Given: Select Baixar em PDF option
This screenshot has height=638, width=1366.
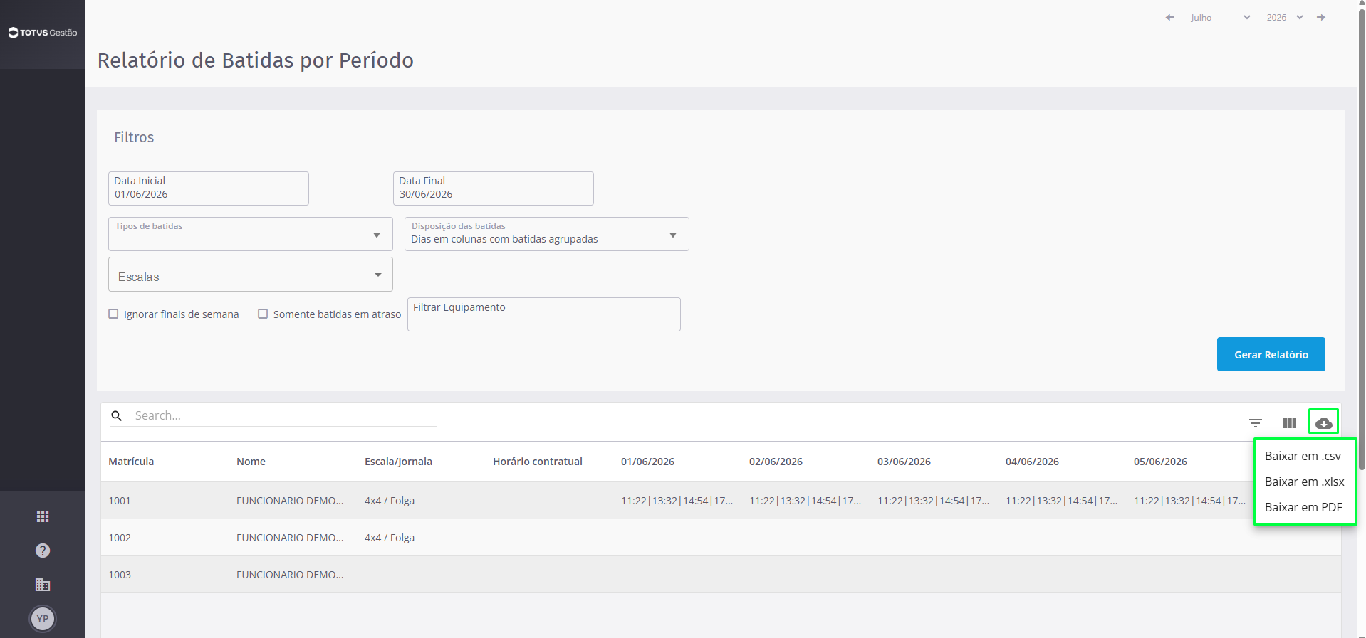Looking at the screenshot, I should pos(1303,507).
